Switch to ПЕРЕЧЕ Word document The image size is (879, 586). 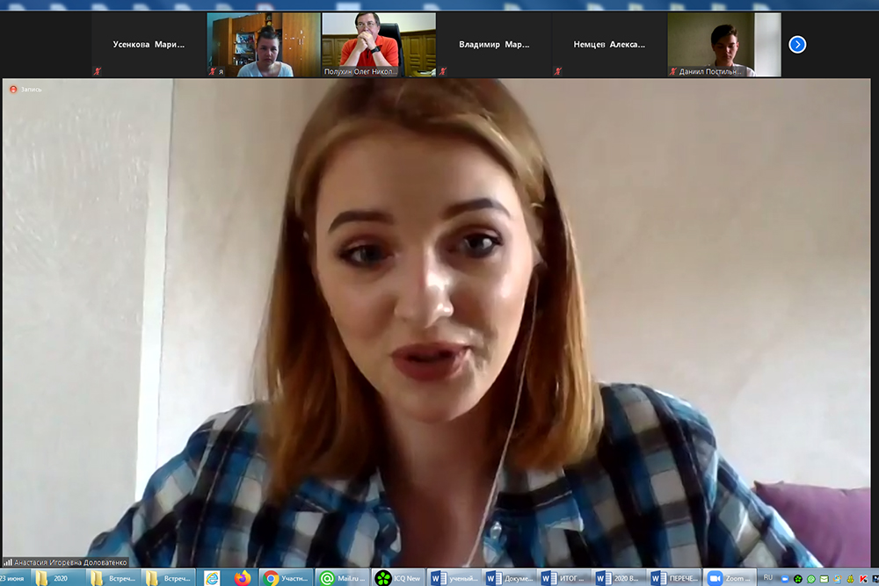tap(672, 578)
